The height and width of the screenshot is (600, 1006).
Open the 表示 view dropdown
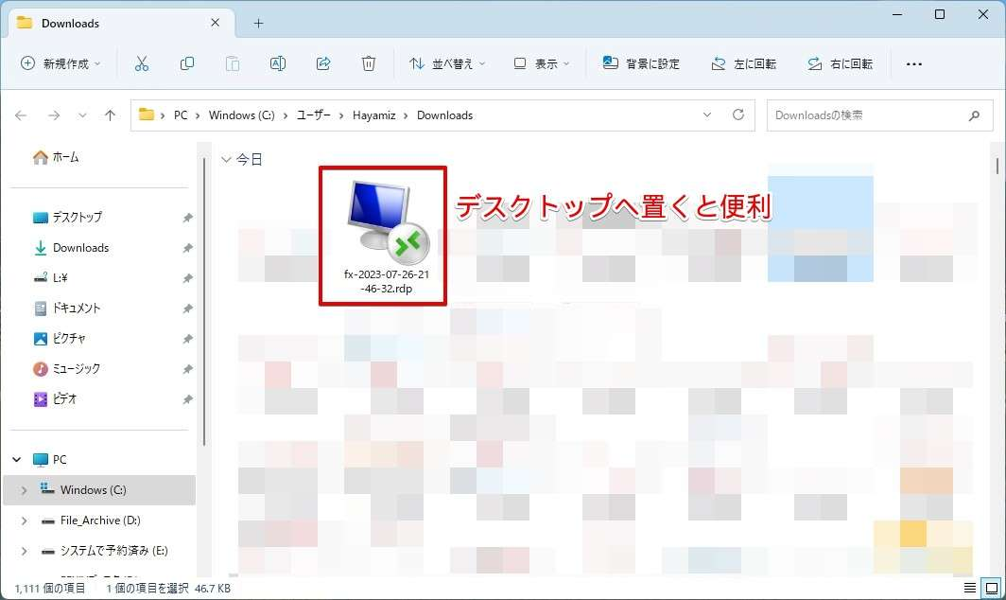click(542, 63)
